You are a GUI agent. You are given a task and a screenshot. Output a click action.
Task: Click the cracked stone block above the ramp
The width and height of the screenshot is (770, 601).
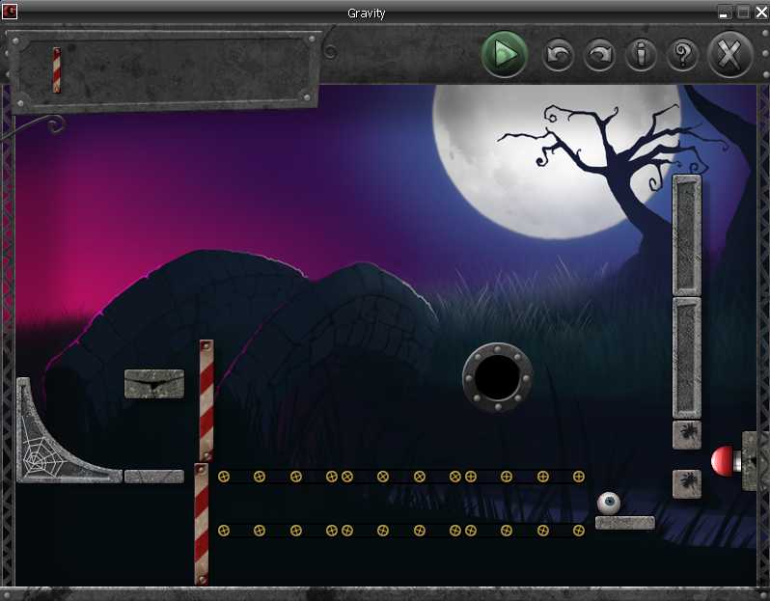coord(154,384)
